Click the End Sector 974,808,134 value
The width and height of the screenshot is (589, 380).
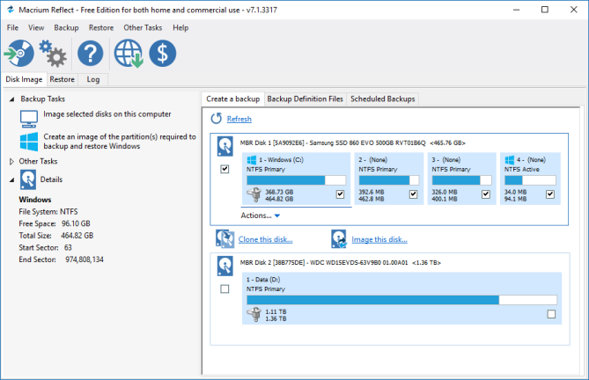(x=85, y=259)
